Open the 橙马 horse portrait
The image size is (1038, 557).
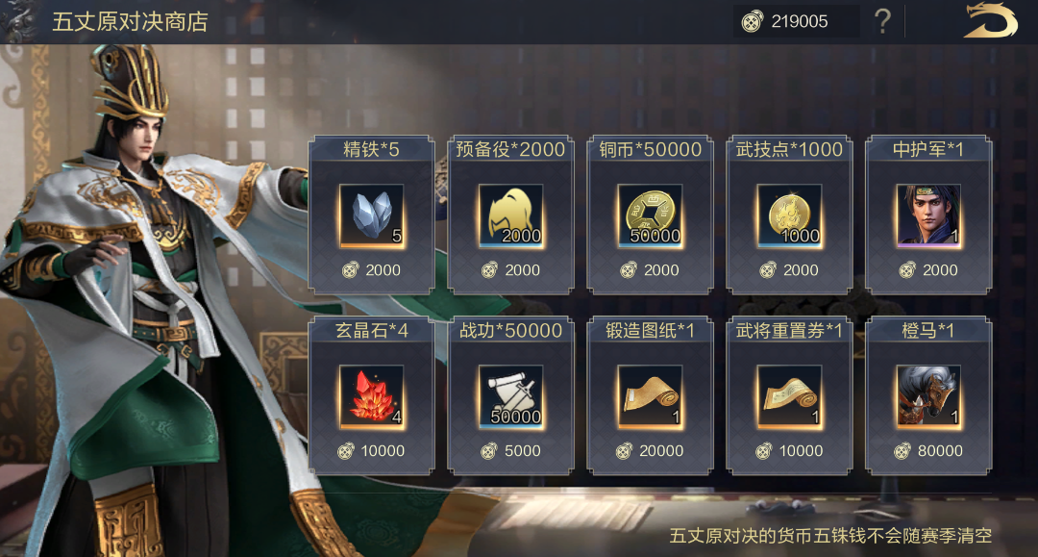(928, 396)
